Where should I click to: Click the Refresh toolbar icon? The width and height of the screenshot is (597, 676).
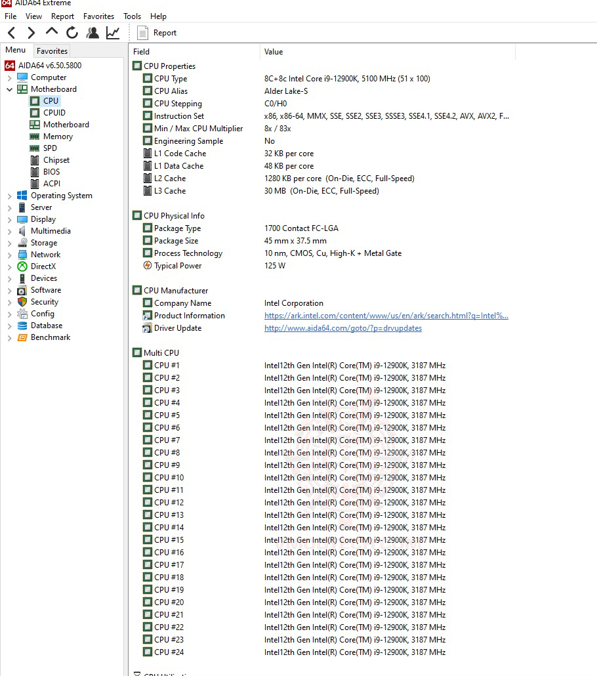[72, 33]
